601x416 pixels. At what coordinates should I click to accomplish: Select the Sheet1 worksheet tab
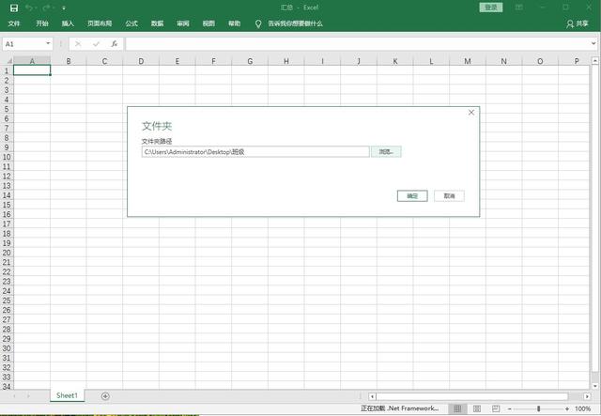point(67,396)
